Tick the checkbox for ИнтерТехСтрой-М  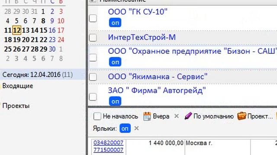[93, 37]
